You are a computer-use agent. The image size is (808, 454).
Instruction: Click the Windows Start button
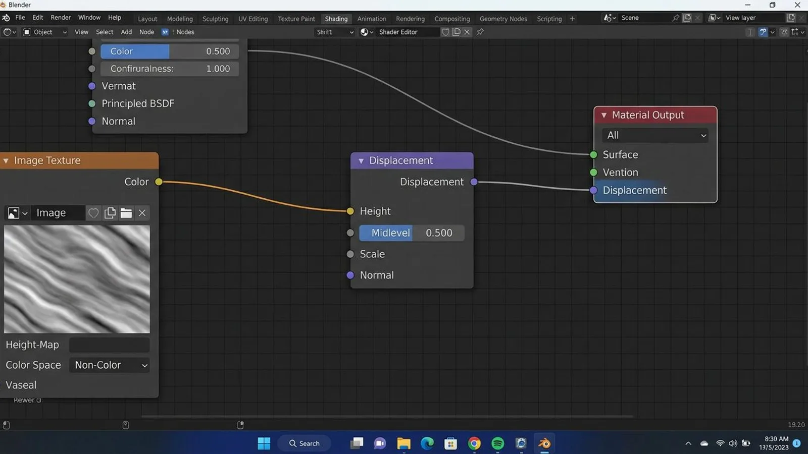pyautogui.click(x=264, y=443)
